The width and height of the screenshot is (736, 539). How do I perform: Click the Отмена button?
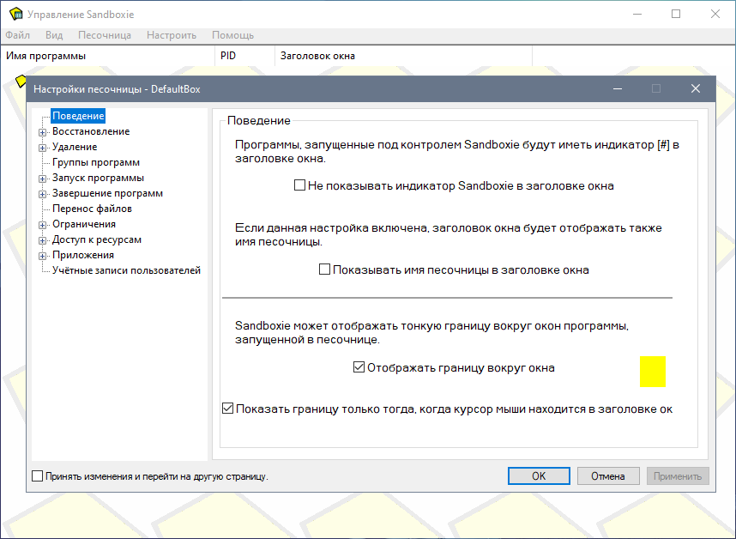tap(608, 476)
